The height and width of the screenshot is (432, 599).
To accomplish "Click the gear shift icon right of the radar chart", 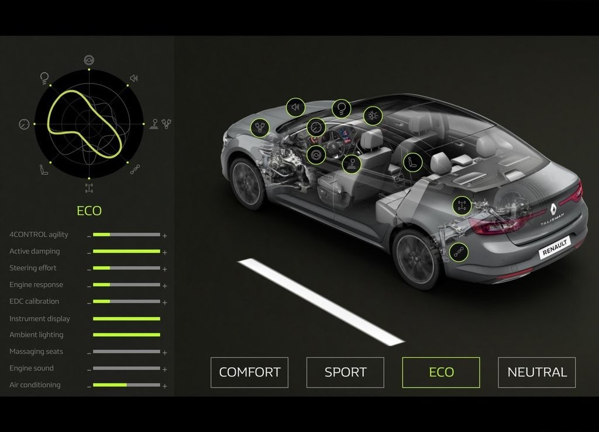I will [154, 124].
